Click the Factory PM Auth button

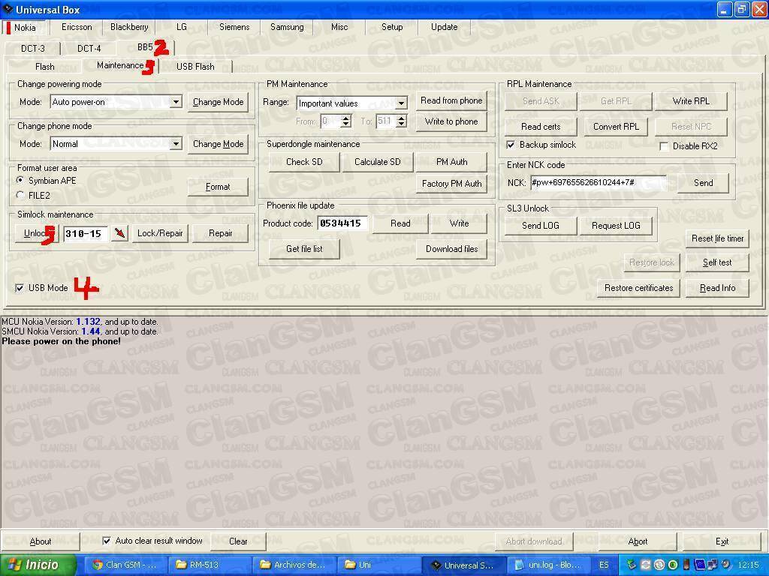[x=451, y=184]
